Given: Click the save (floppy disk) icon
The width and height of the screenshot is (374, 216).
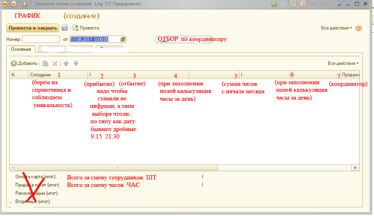Looking at the screenshot, I should point(65,28).
